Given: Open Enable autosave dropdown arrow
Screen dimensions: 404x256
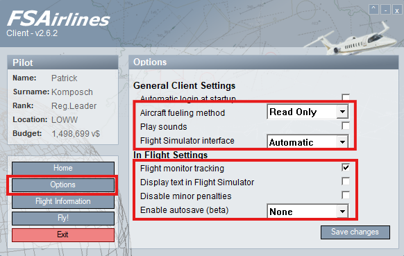Looking at the screenshot, I should click(342, 212).
